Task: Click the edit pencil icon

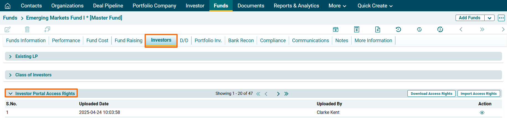Action: pyautogui.click(x=8, y=29)
